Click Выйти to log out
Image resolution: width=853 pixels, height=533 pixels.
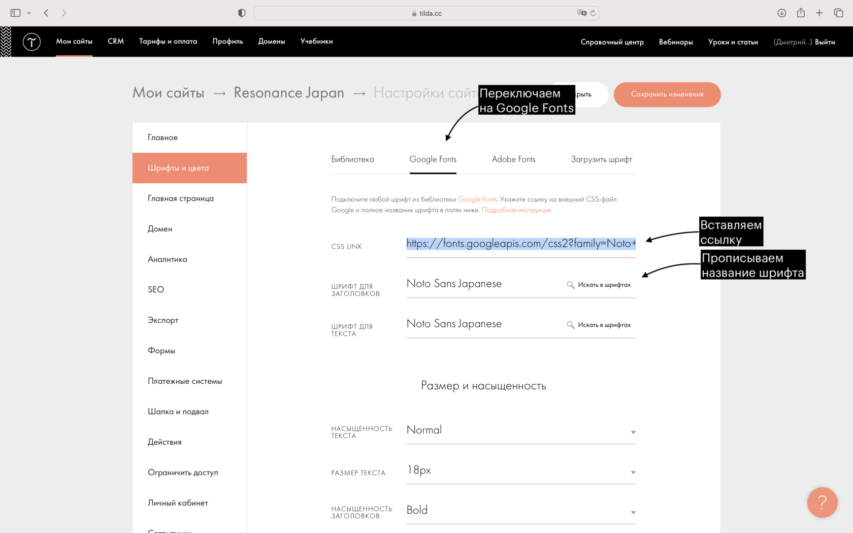tap(825, 42)
